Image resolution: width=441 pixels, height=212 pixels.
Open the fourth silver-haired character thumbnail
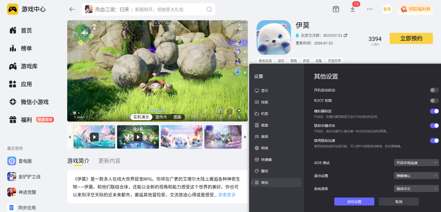[x=223, y=137]
